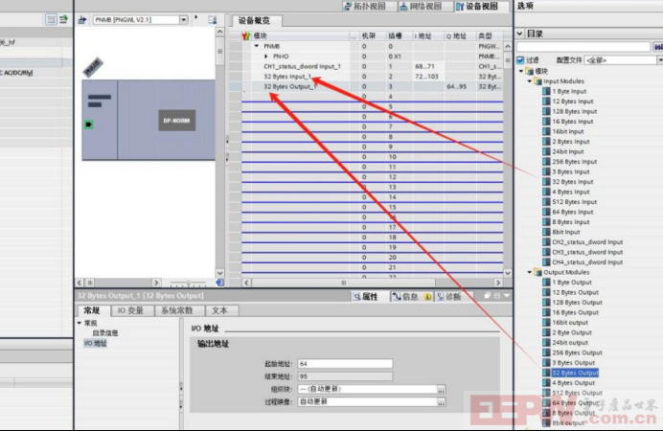Expand the PN-IO row

266,57
